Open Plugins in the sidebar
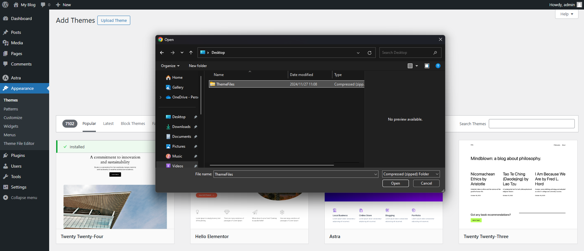This screenshot has width=584, height=251. point(18,155)
